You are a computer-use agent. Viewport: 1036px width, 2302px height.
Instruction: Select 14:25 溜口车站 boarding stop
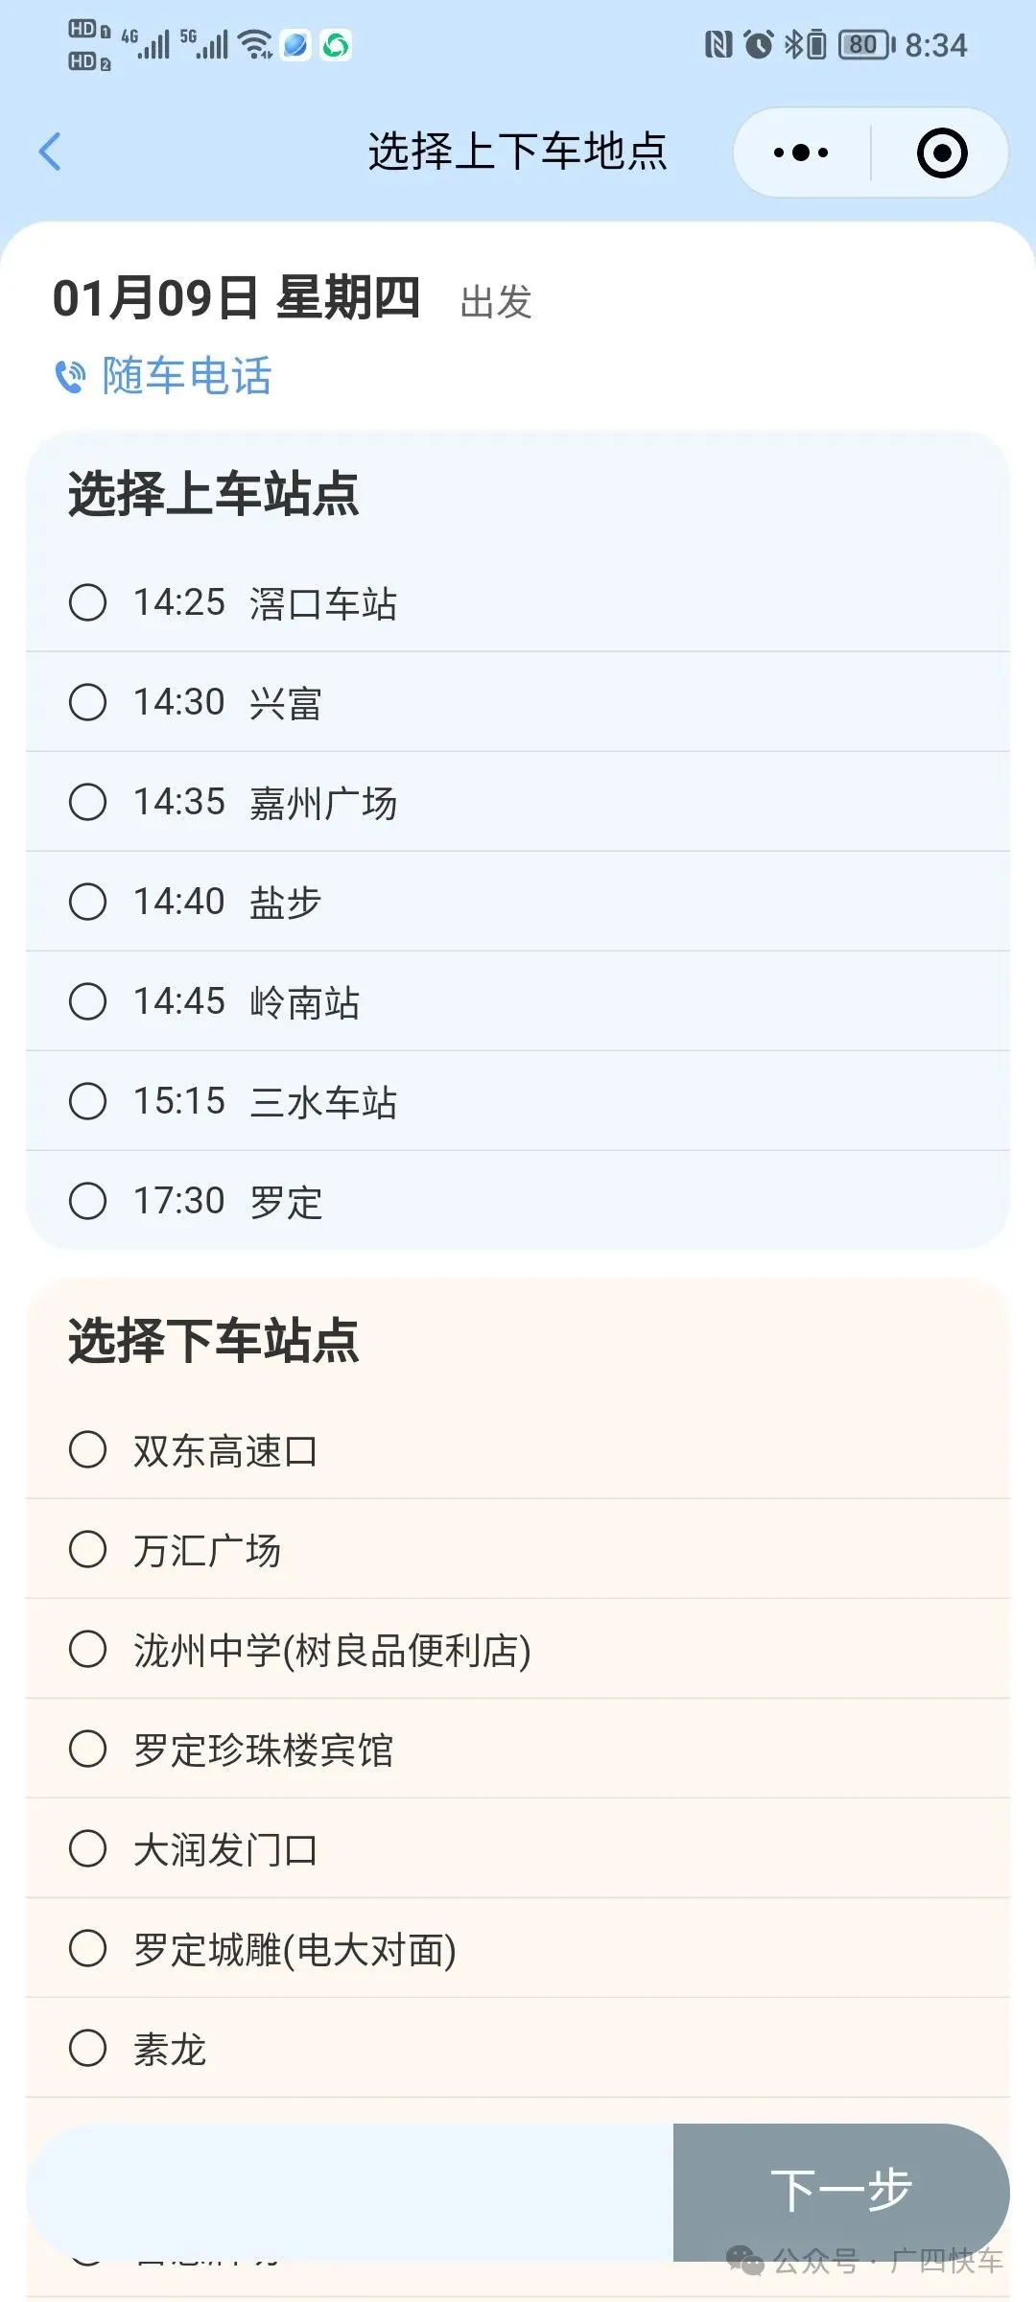coord(518,603)
